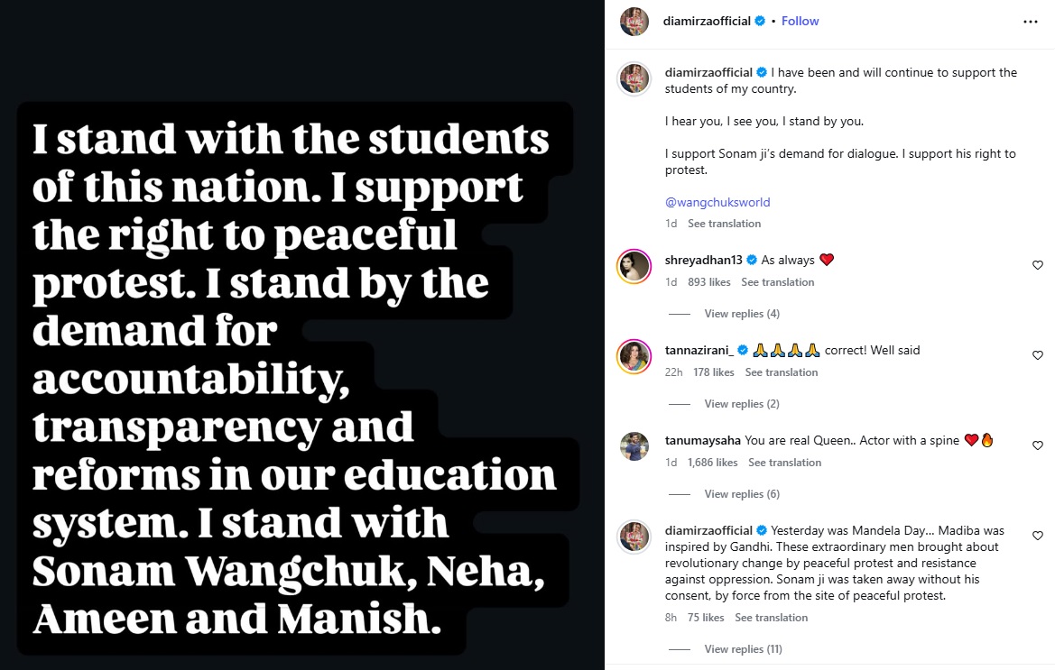Viewport: 1055px width, 670px height.
Task: Click the avatar beside the Mandela Day comment
Action: pos(634,537)
